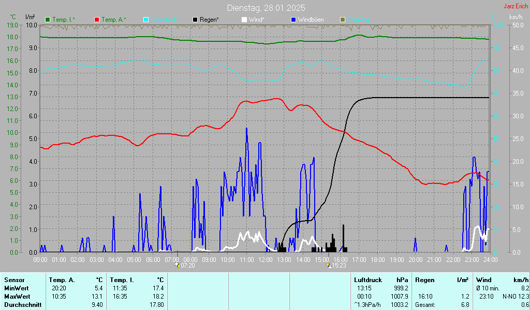The image size is (530, 310).
Task: Click the minimum outdoor temperature value '5.4'
Action: tap(99, 288)
